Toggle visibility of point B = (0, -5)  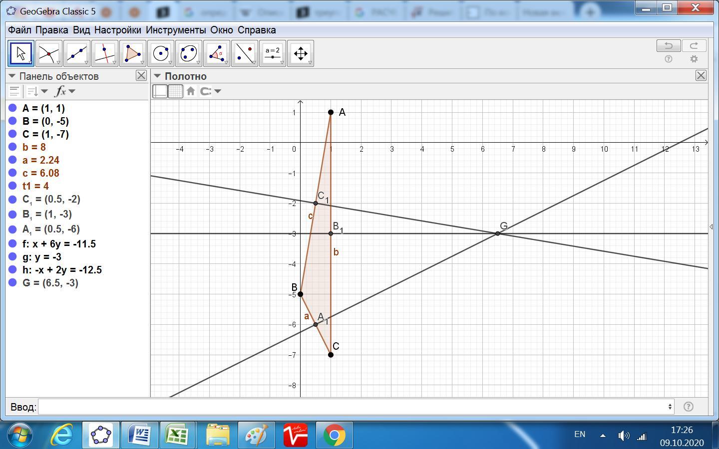tap(13, 121)
